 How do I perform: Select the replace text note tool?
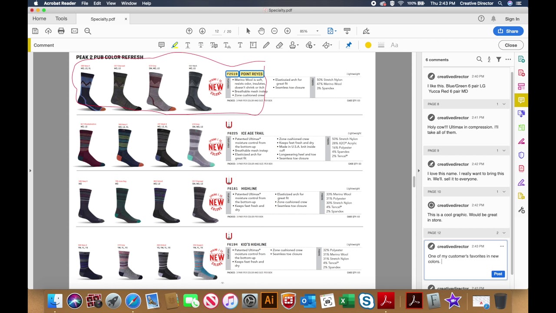click(x=214, y=45)
